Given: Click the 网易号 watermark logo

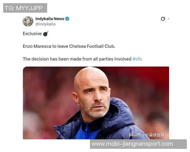Looking at the screenshot, I should (135, 135).
